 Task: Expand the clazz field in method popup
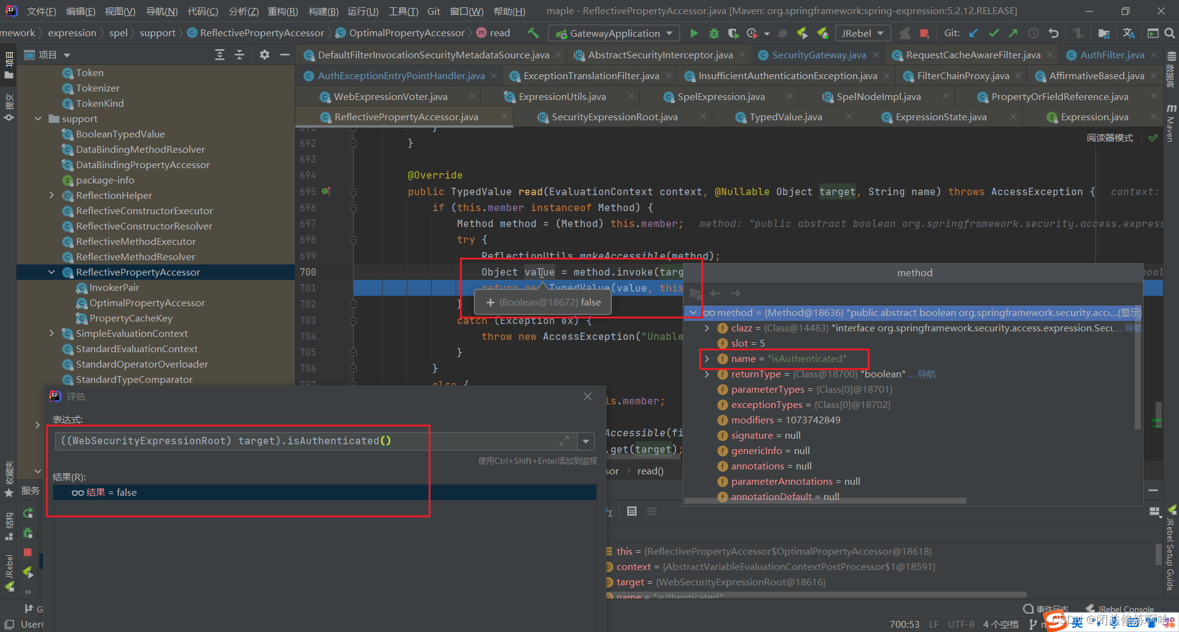click(707, 328)
